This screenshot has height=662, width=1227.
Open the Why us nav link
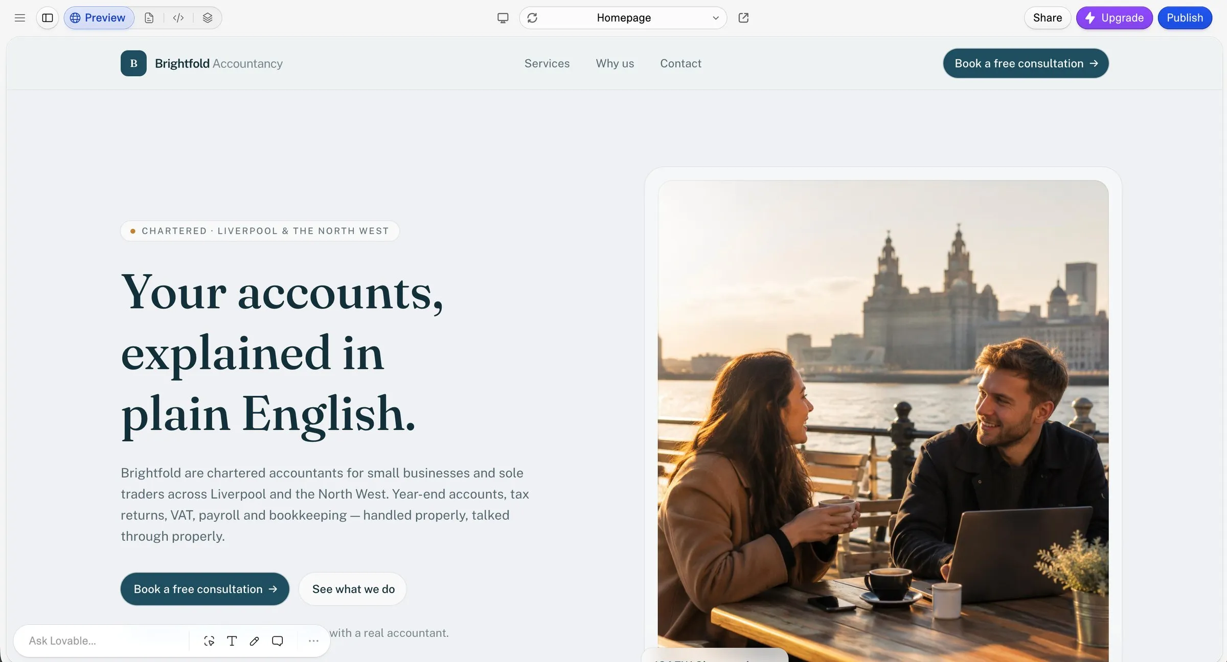tap(615, 63)
